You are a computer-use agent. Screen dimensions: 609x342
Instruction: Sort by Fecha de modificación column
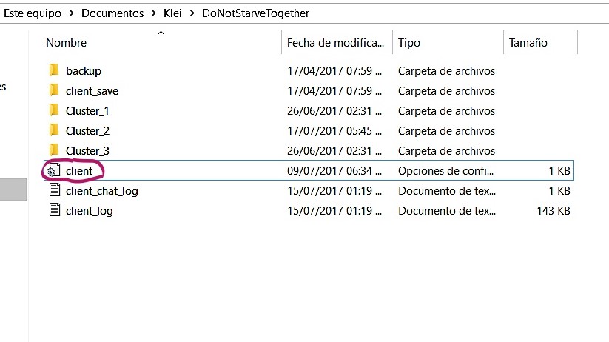point(336,43)
